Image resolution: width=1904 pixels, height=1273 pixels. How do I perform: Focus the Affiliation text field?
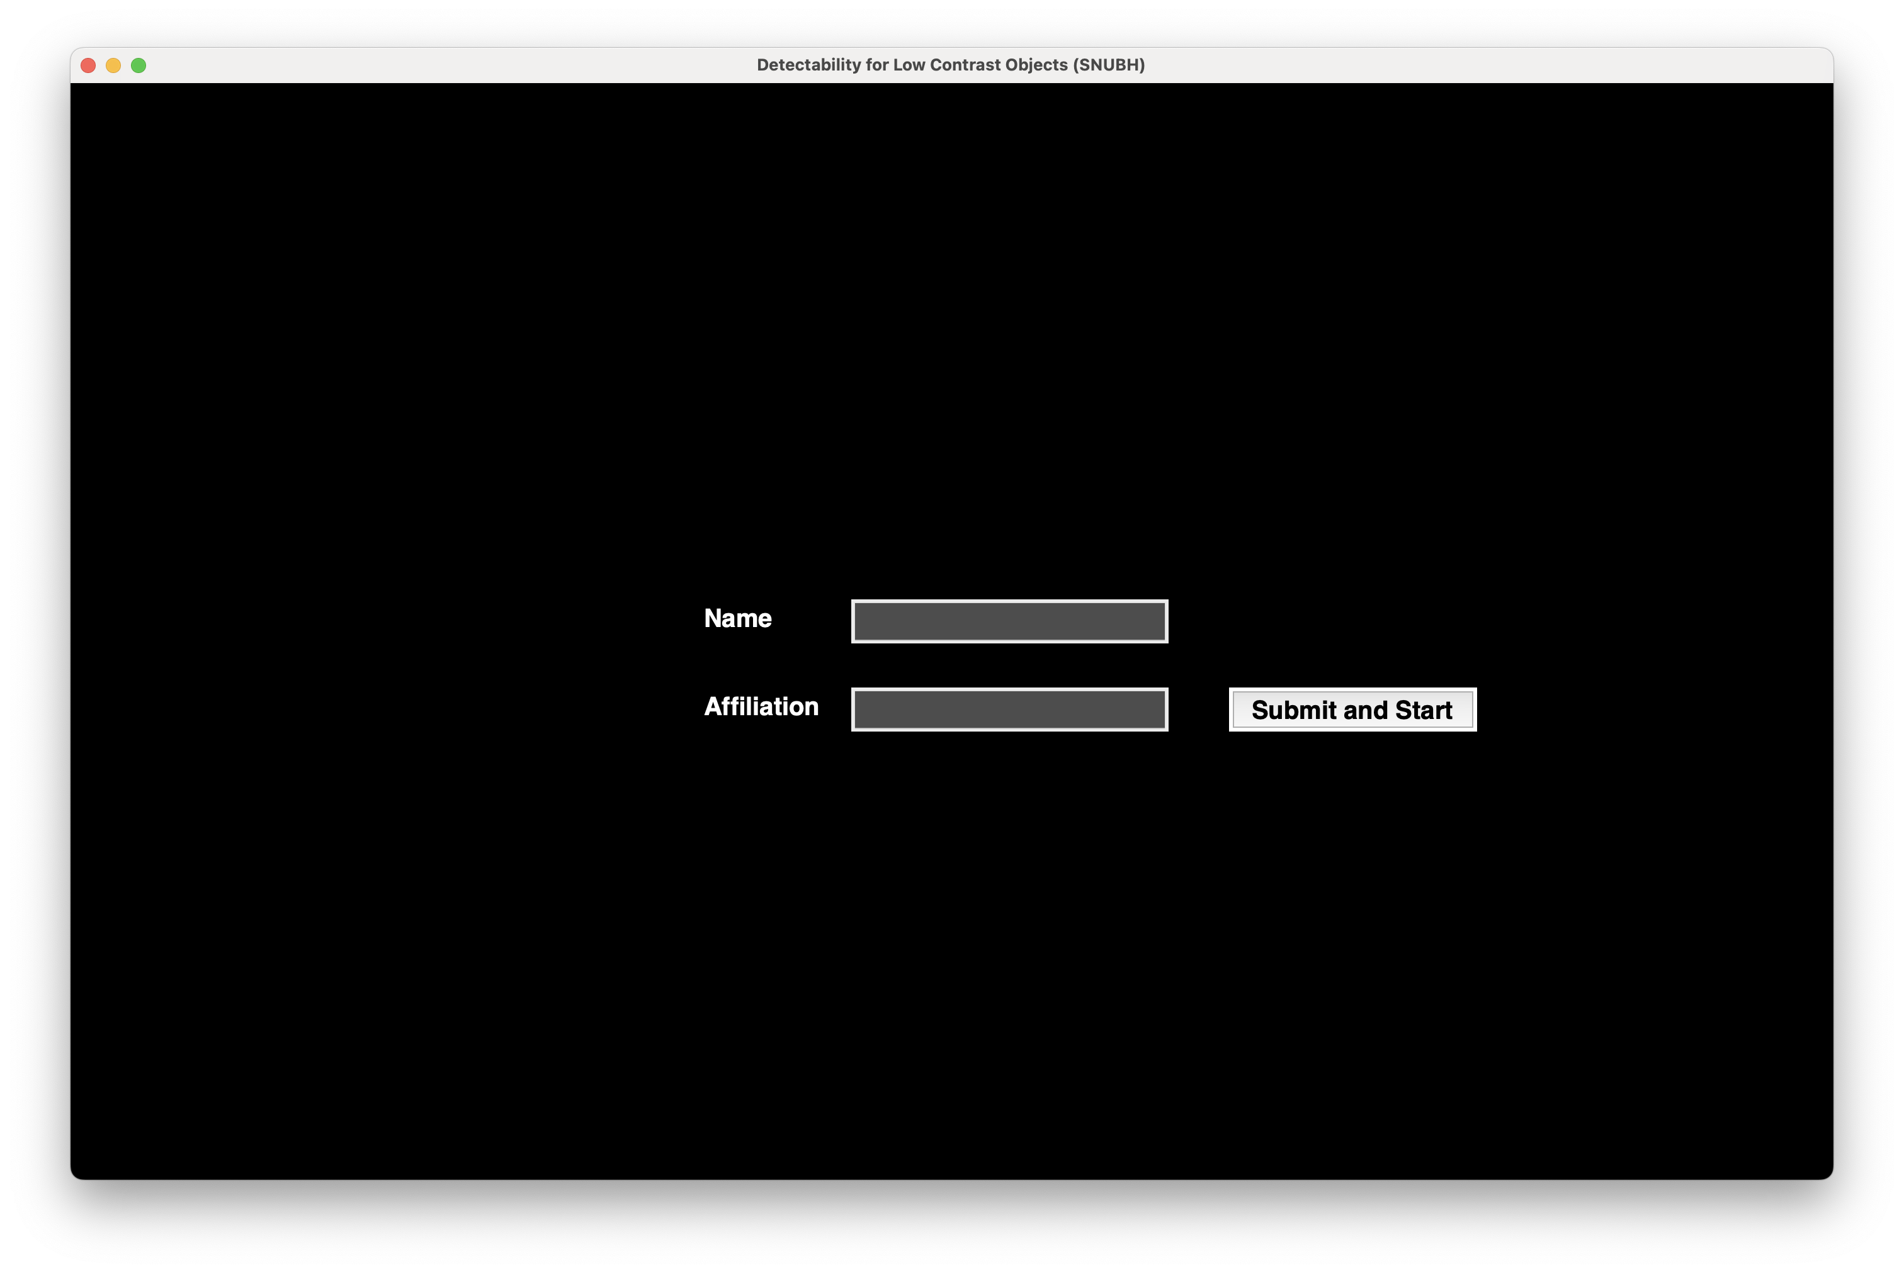click(1009, 710)
